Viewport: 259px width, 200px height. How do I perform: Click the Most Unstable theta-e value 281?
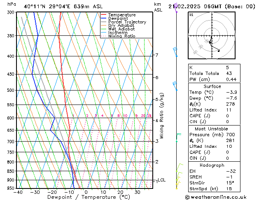pos(231,140)
